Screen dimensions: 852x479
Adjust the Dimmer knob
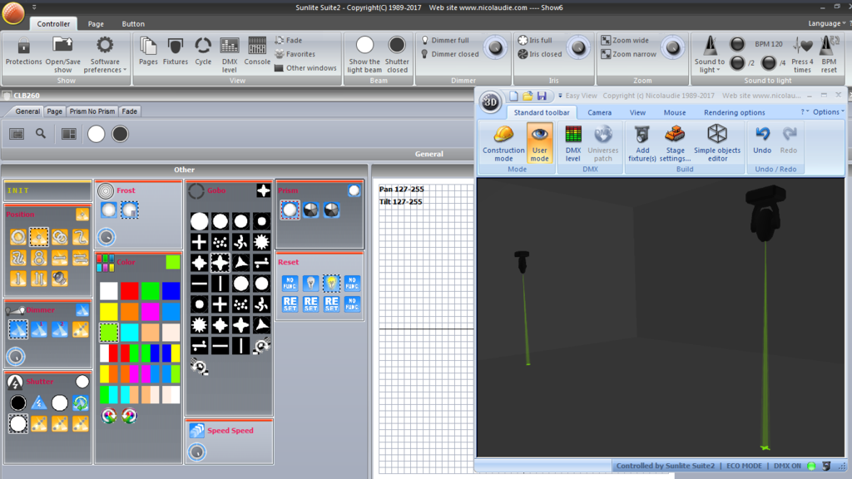(495, 47)
